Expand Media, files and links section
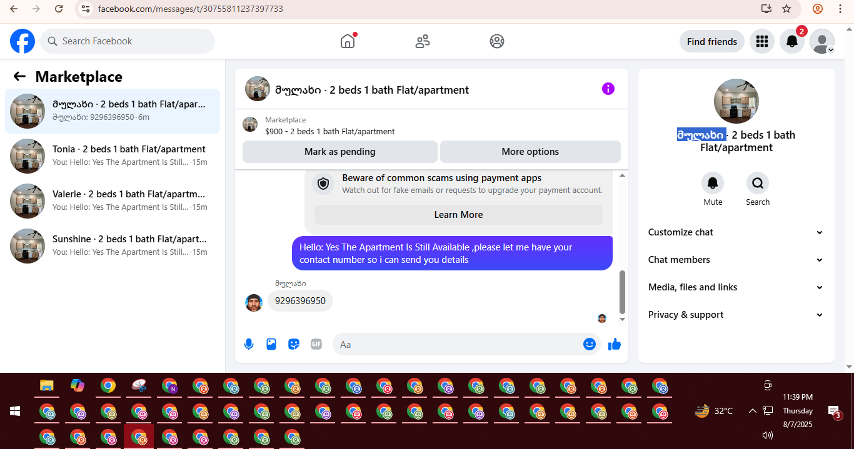The image size is (854, 449). pyautogui.click(x=736, y=287)
